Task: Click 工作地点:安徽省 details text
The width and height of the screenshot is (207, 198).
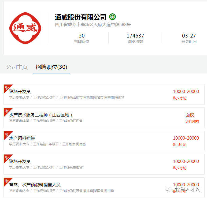Action: 71,167
